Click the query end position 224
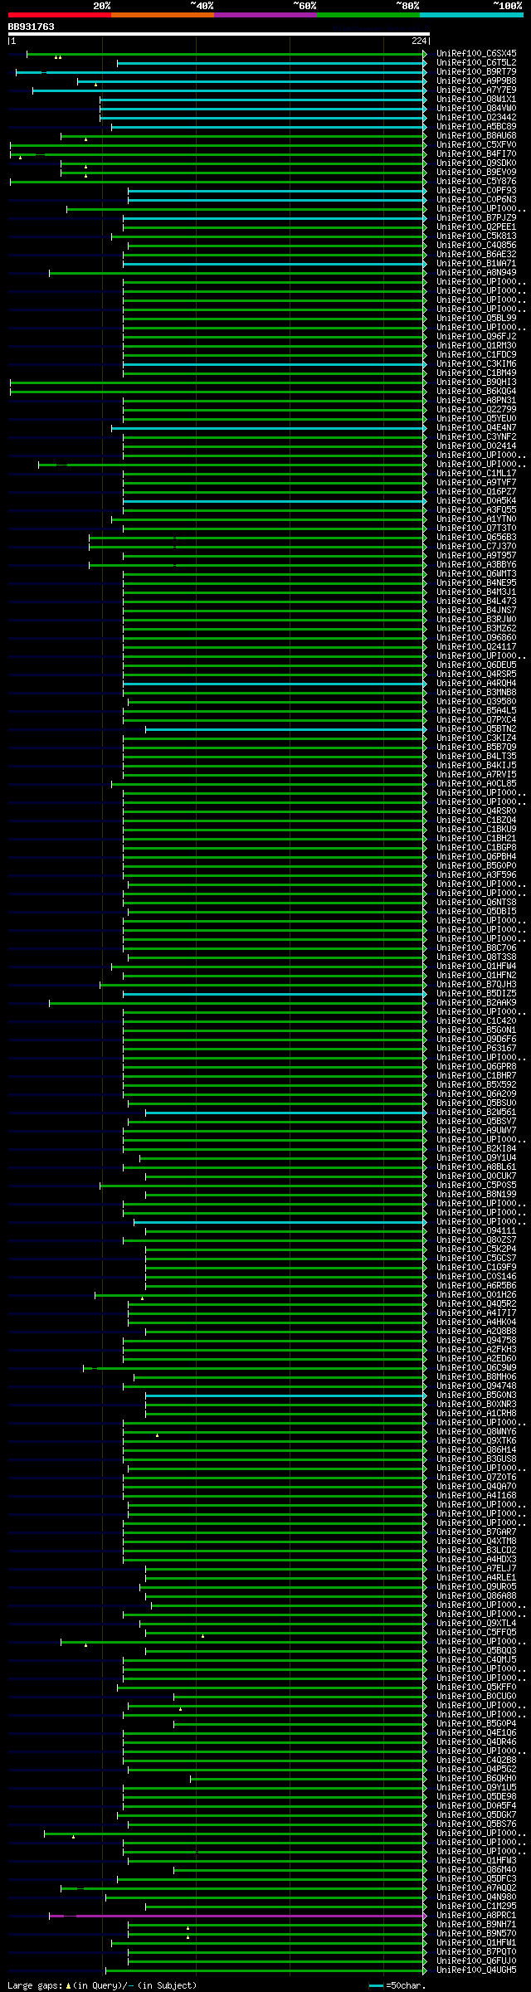This screenshot has width=531, height=1992. coord(418,41)
